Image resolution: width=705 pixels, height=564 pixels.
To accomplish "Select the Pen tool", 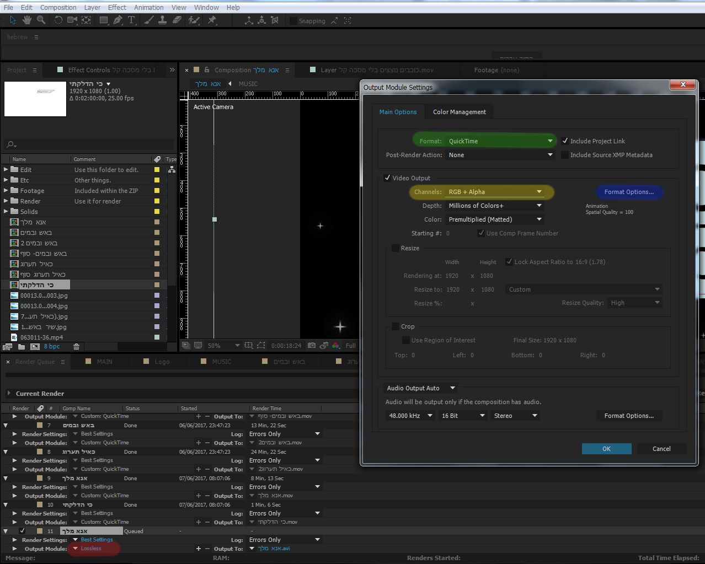I will [117, 20].
